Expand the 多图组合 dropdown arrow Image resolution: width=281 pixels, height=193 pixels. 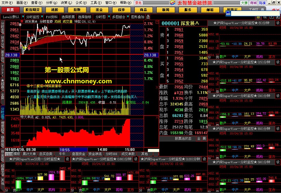click(128, 17)
